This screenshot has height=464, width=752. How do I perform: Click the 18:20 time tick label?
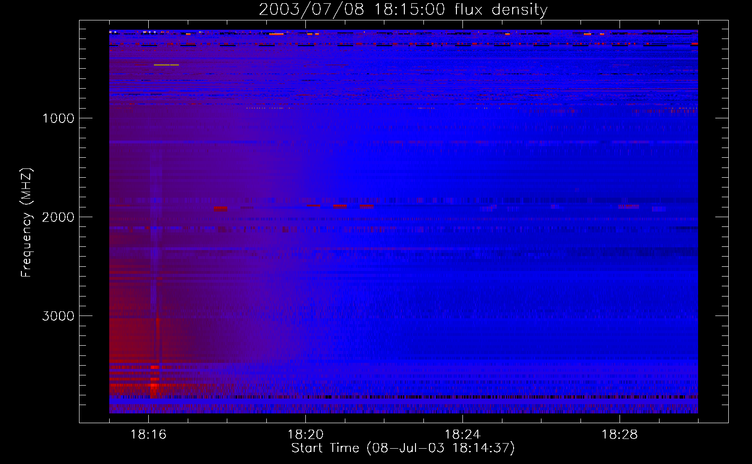pyautogui.click(x=305, y=435)
